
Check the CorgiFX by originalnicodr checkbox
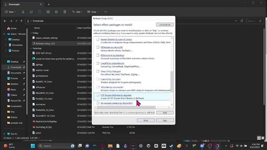98,63
